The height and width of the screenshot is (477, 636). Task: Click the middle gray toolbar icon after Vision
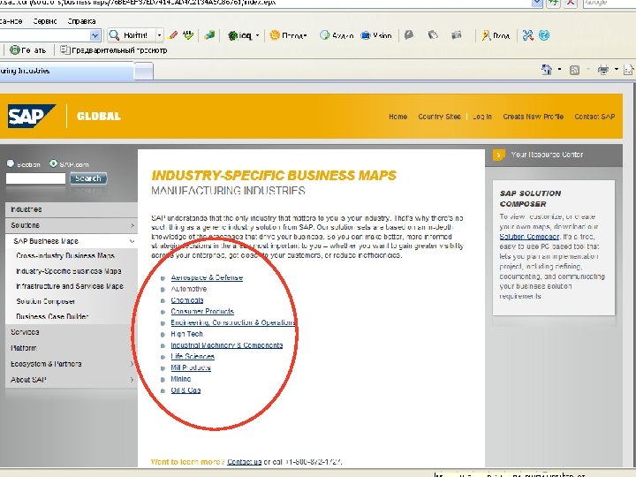coord(433,34)
